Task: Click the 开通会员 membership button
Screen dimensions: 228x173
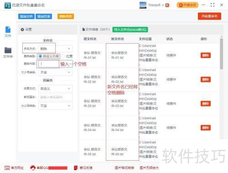Action: coord(187,5)
